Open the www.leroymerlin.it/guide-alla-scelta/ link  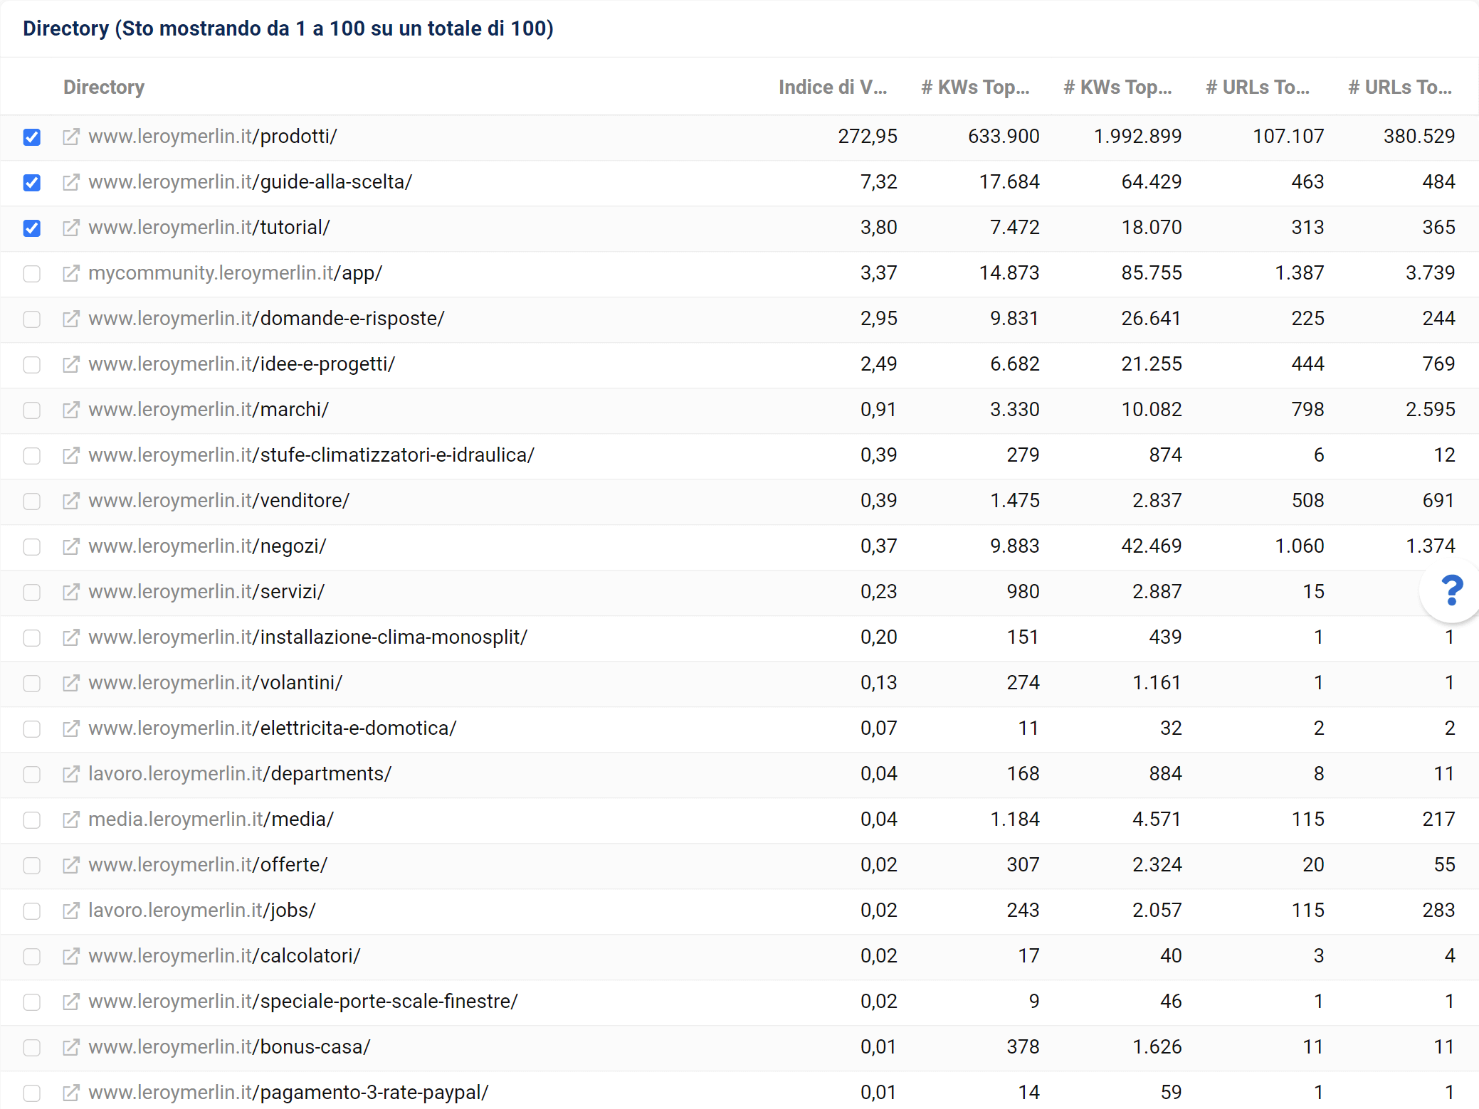[251, 182]
